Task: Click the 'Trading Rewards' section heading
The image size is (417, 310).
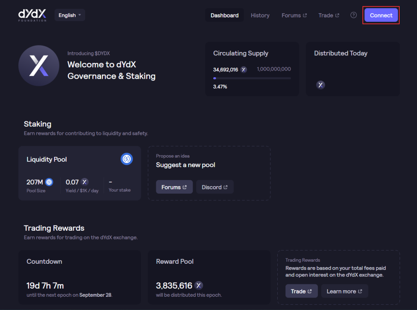Action: pyautogui.click(x=54, y=228)
